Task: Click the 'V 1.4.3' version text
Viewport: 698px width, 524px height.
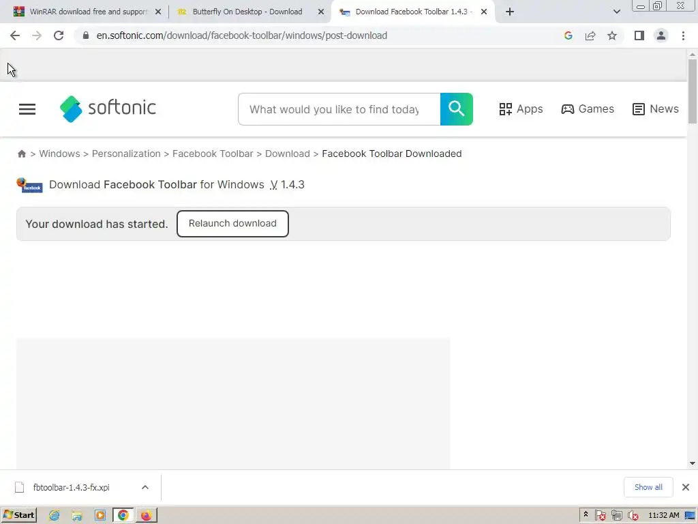Action: click(x=287, y=185)
